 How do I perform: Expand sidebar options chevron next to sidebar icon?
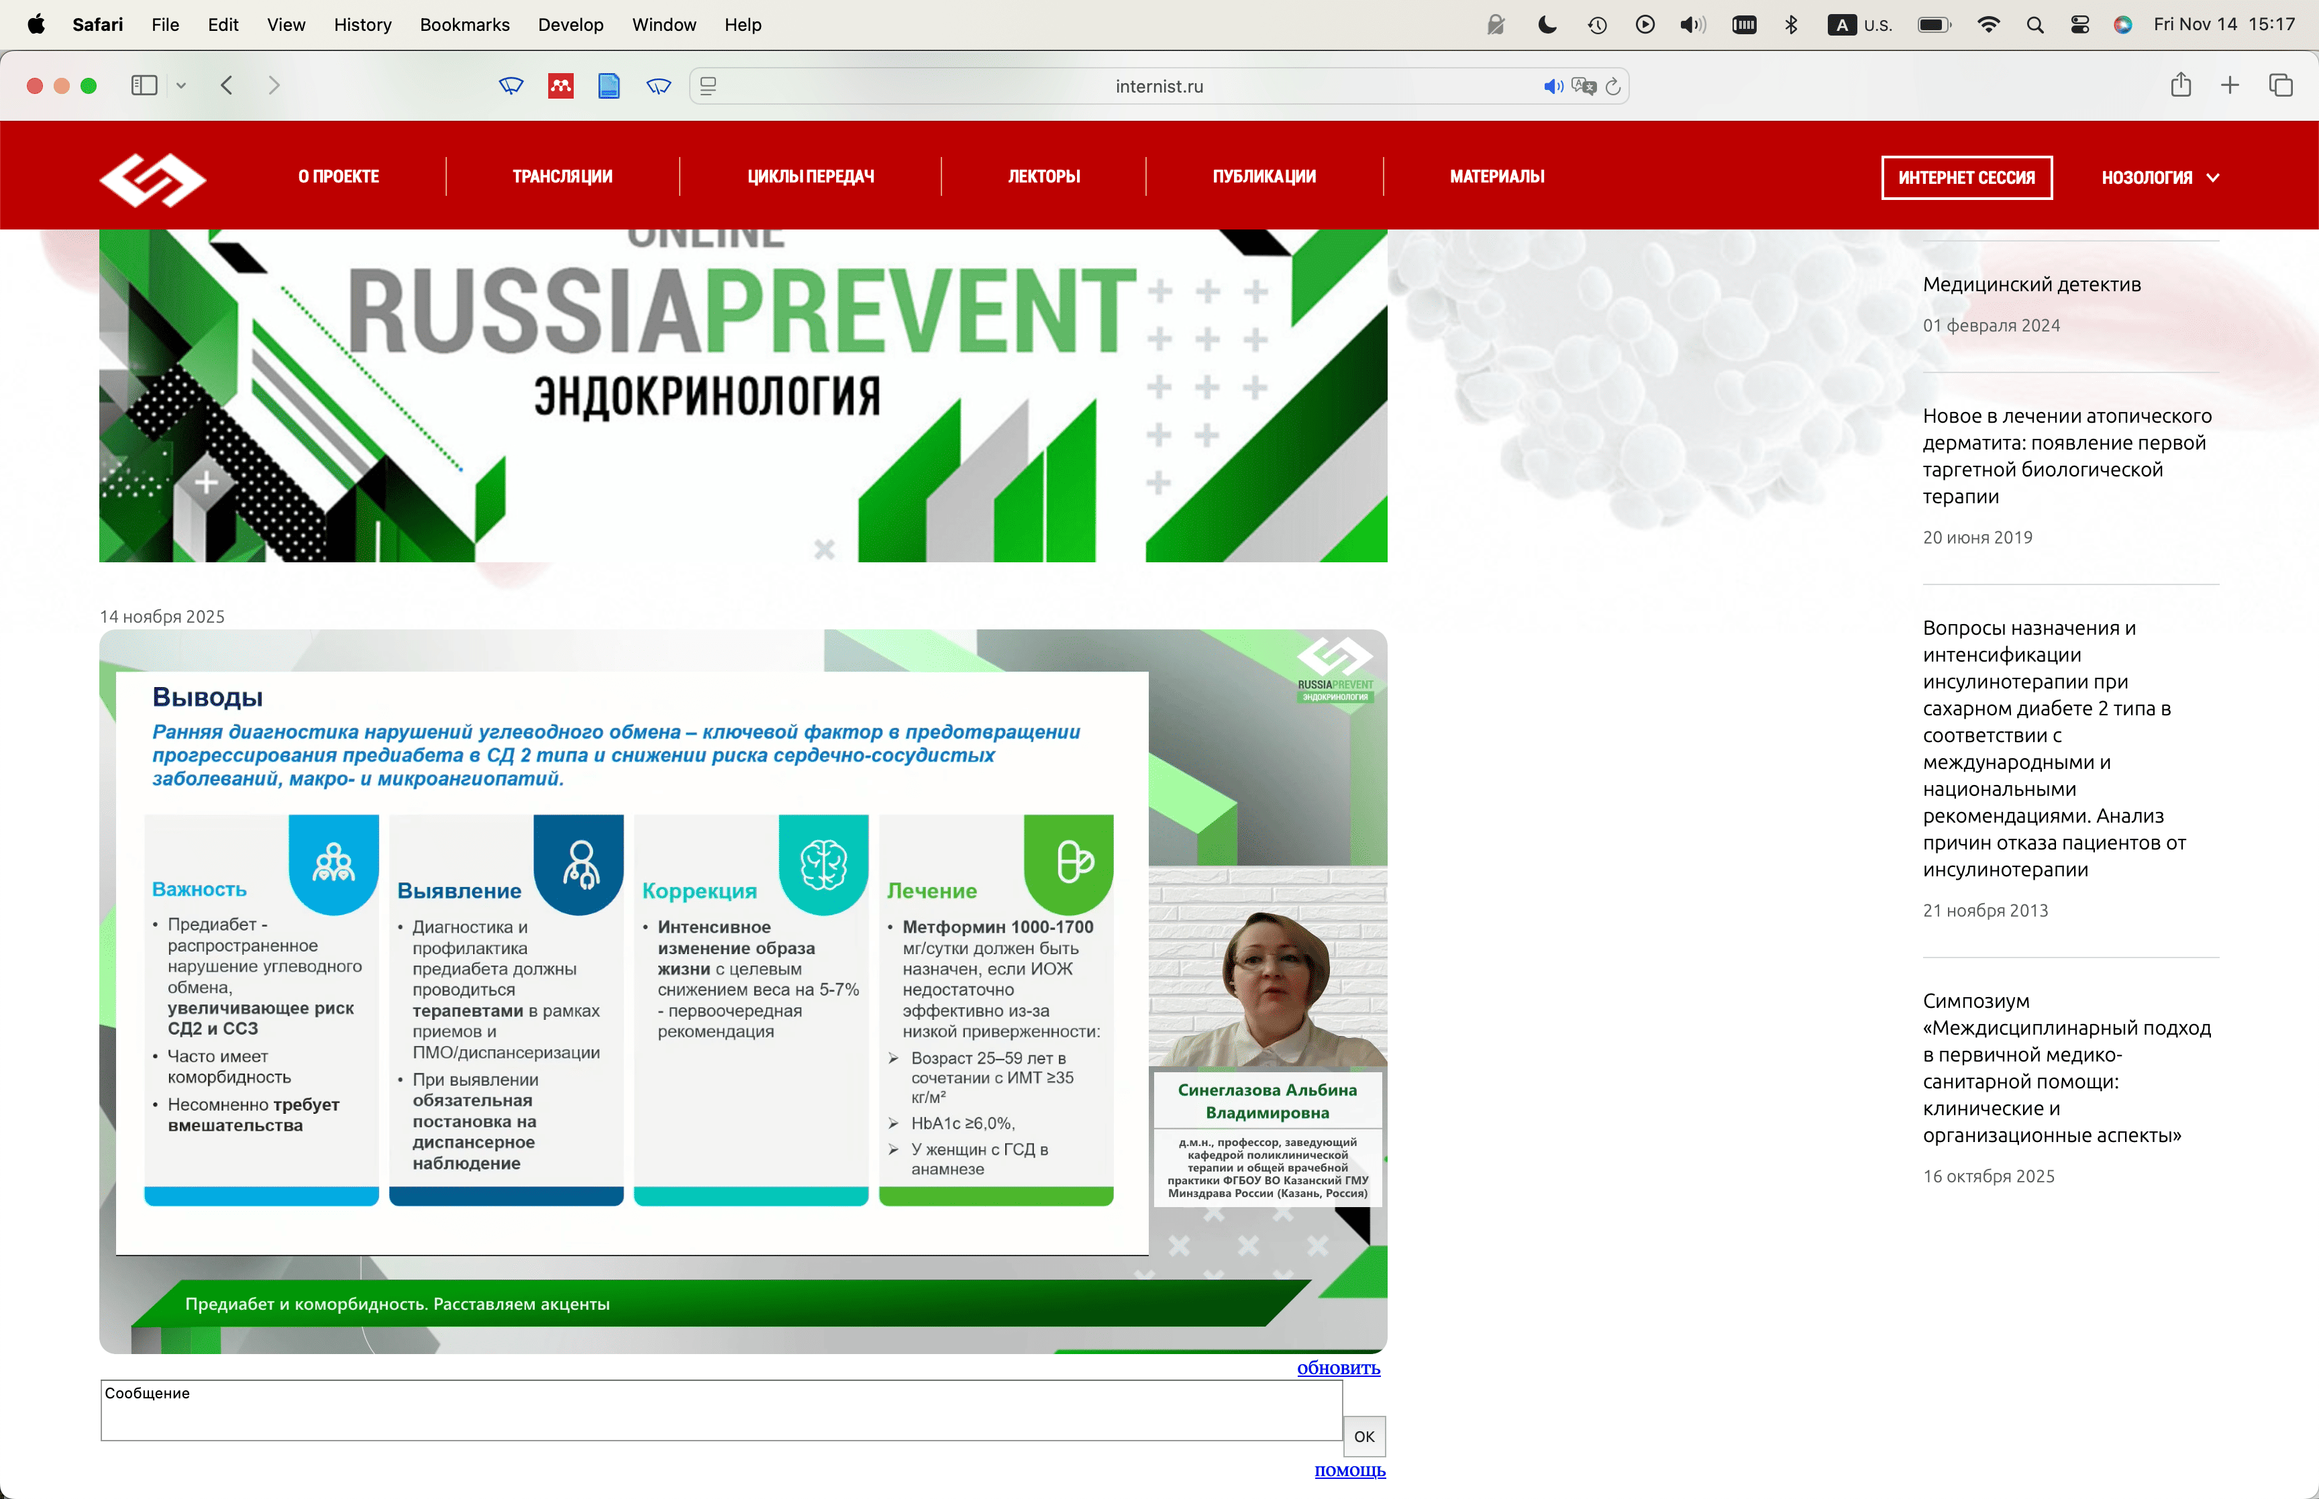pos(181,86)
